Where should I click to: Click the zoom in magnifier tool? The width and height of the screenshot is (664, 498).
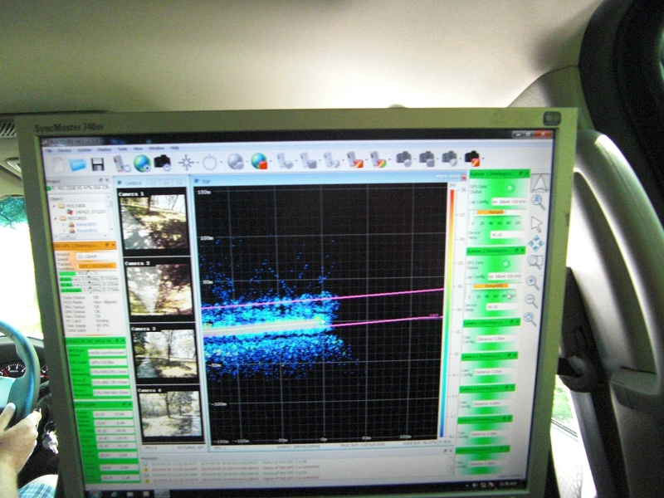(533, 282)
